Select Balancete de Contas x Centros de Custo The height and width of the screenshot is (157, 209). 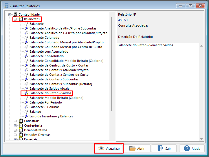[x=59, y=75]
